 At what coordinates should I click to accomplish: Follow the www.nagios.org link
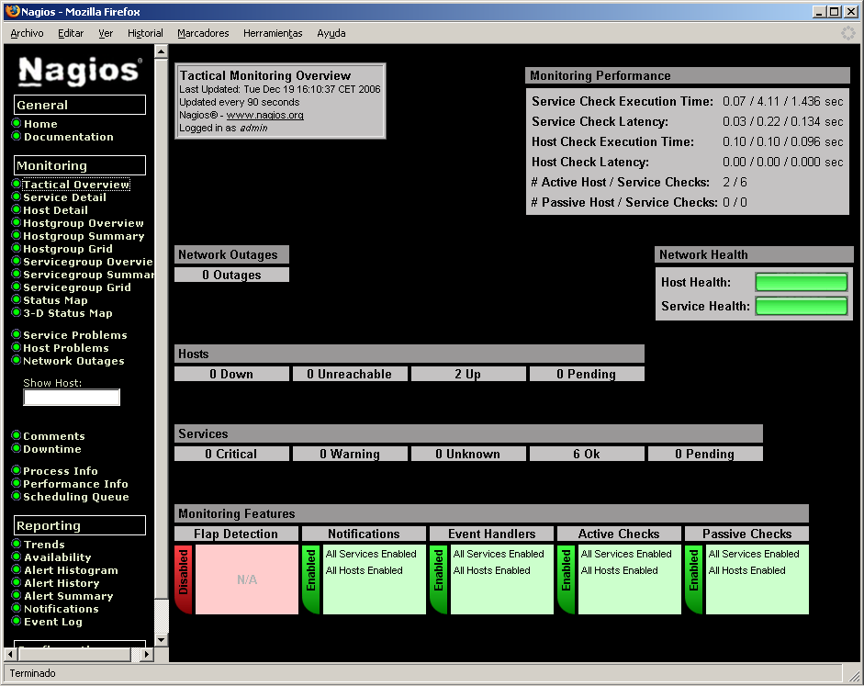pos(265,115)
